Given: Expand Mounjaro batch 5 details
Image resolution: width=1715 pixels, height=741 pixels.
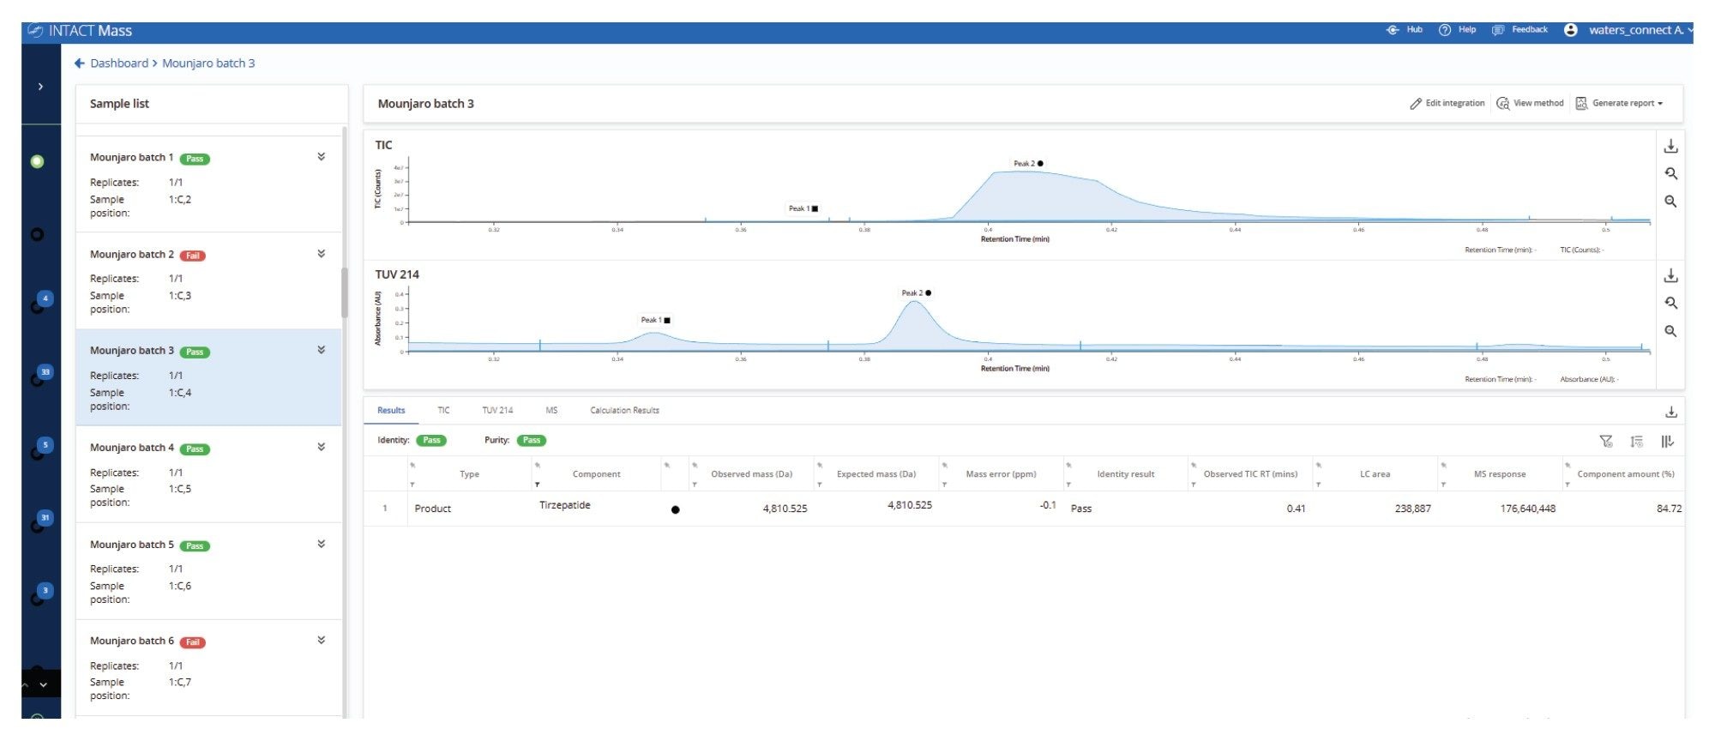Looking at the screenshot, I should [321, 544].
